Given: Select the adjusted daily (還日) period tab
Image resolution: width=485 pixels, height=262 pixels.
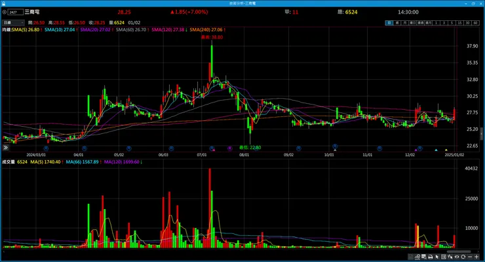Looking at the screenshot, I should (413, 23).
